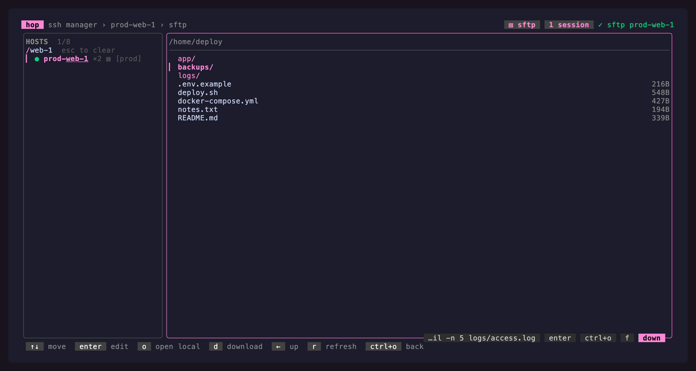Click the enter chip on the panel border

pos(560,338)
